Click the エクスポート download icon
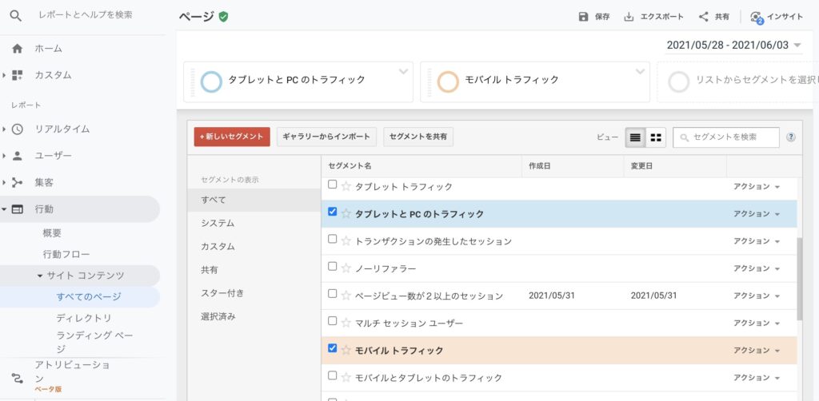Viewport: 819px width, 401px height. pos(629,17)
